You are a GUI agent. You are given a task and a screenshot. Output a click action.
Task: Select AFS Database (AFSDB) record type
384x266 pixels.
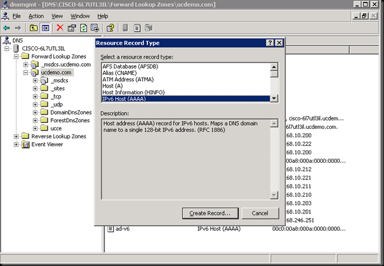coord(186,66)
